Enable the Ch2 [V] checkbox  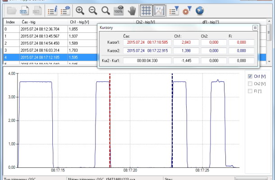[250, 84]
